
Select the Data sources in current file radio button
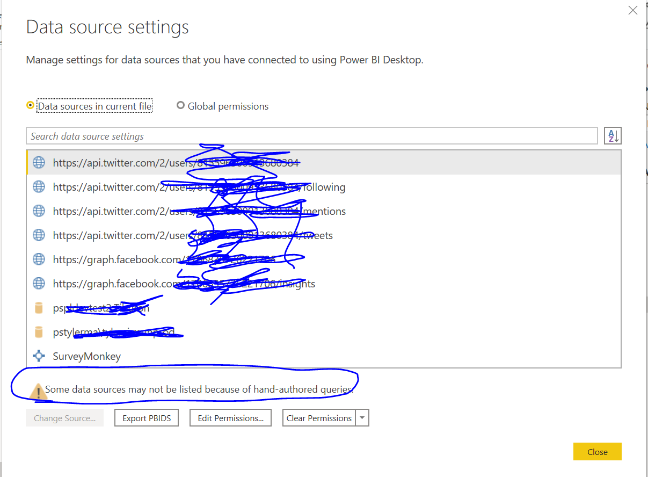(31, 106)
